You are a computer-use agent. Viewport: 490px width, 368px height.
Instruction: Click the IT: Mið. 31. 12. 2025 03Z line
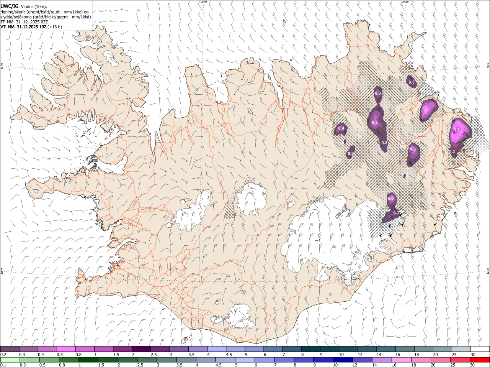coord(24,22)
